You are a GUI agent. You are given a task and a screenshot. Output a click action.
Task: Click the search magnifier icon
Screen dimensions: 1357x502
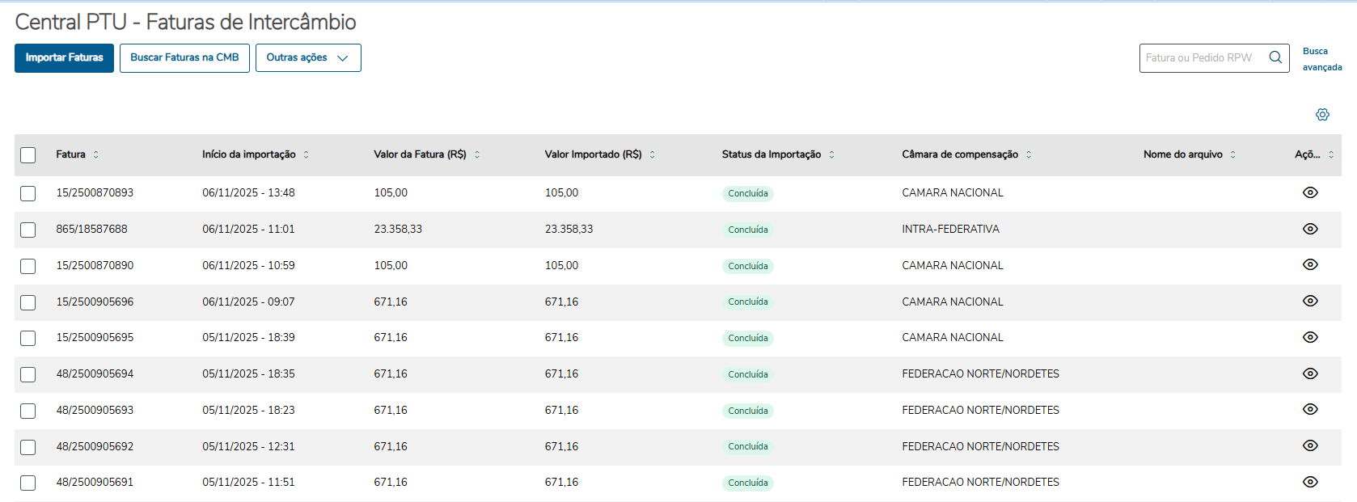pos(1275,57)
